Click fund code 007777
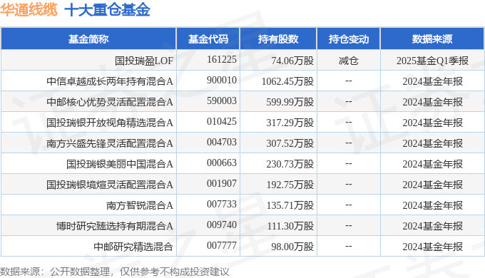The width and height of the screenshot is (485, 278). click(x=222, y=246)
